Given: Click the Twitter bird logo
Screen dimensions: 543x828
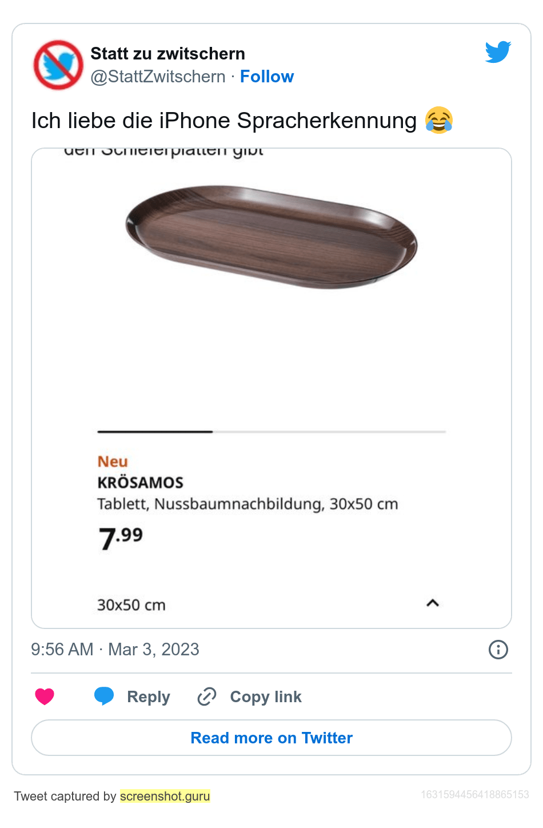Looking at the screenshot, I should point(498,52).
